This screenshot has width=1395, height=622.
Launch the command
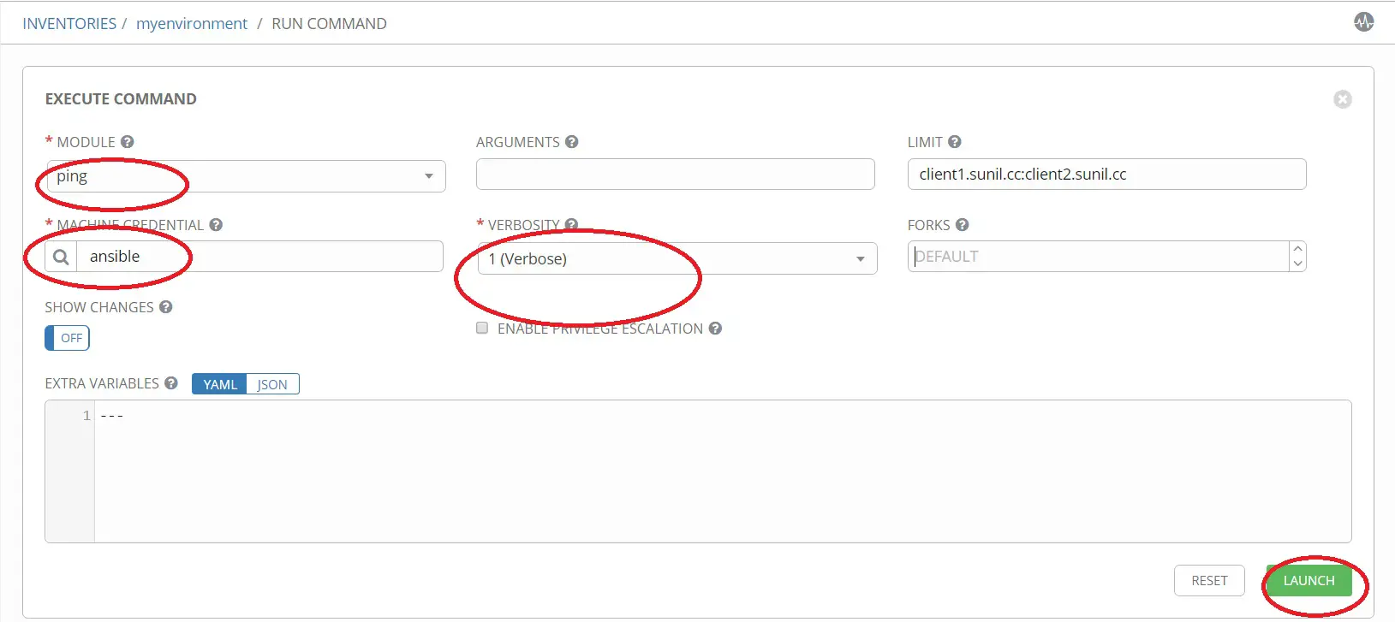point(1309,581)
